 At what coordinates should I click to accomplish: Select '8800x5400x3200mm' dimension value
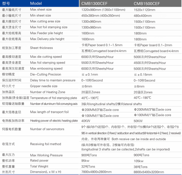point(149,172)
